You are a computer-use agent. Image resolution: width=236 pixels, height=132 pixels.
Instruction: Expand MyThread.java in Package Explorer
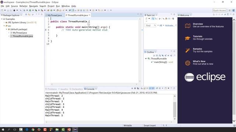(x=9, y=33)
